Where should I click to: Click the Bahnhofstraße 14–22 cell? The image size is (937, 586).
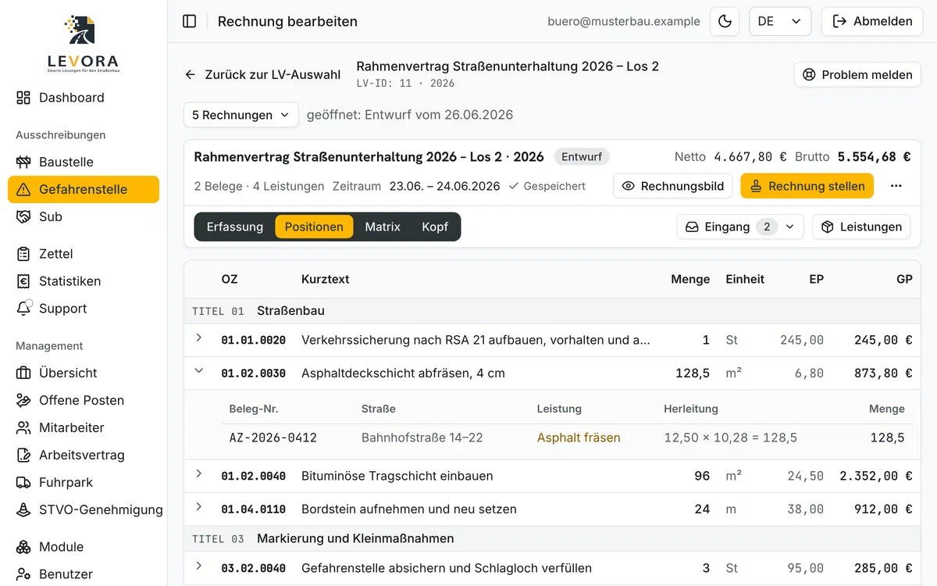click(422, 438)
